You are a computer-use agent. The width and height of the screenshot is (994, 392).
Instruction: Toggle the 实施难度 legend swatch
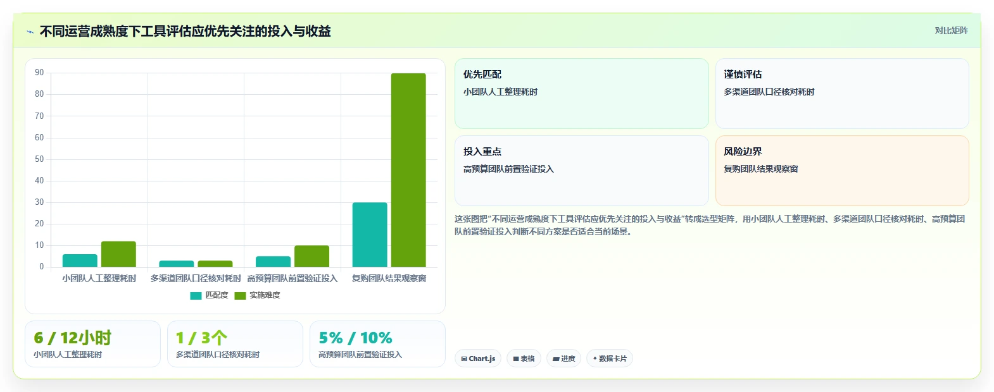[240, 295]
